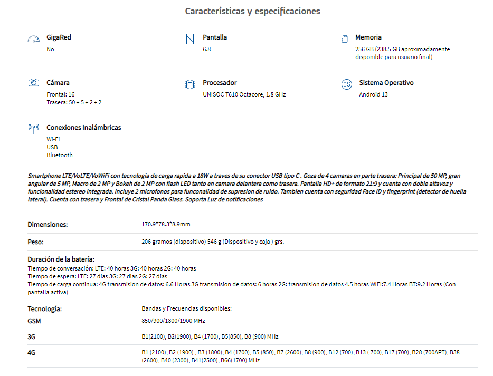Click the Memoria 256 GB description text
The width and height of the screenshot is (493, 376).
(402, 53)
